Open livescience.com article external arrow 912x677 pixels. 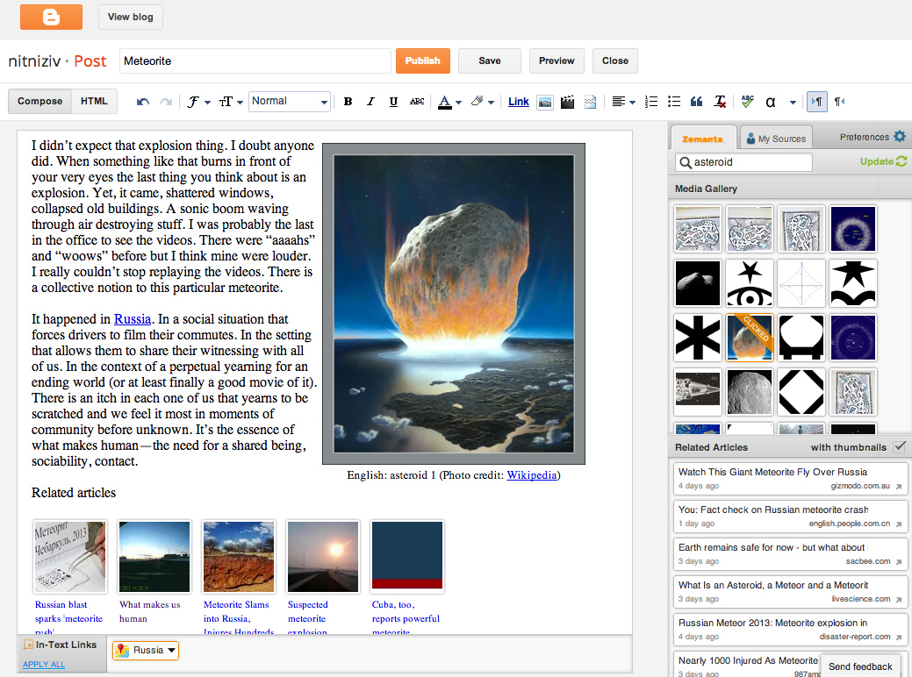[899, 599]
